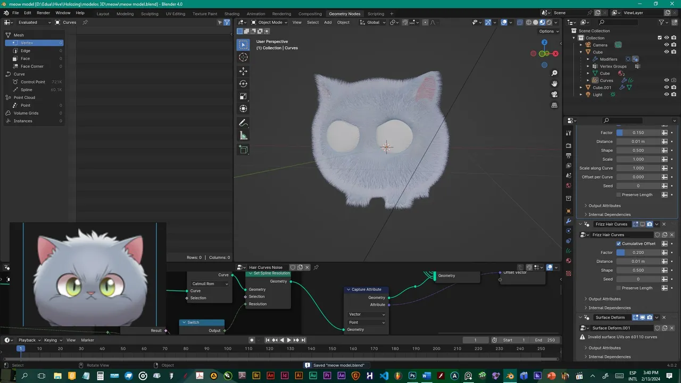Open the File menu

(x=15, y=13)
